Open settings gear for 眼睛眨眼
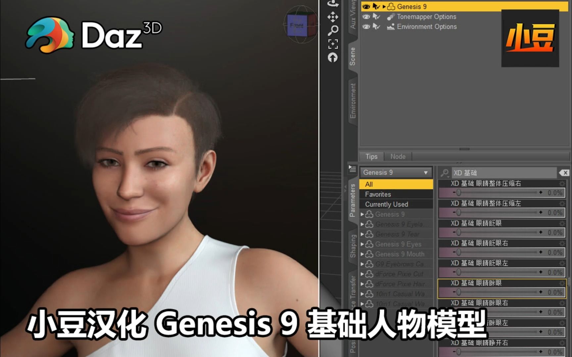This screenshot has height=357, width=572. [x=562, y=223]
